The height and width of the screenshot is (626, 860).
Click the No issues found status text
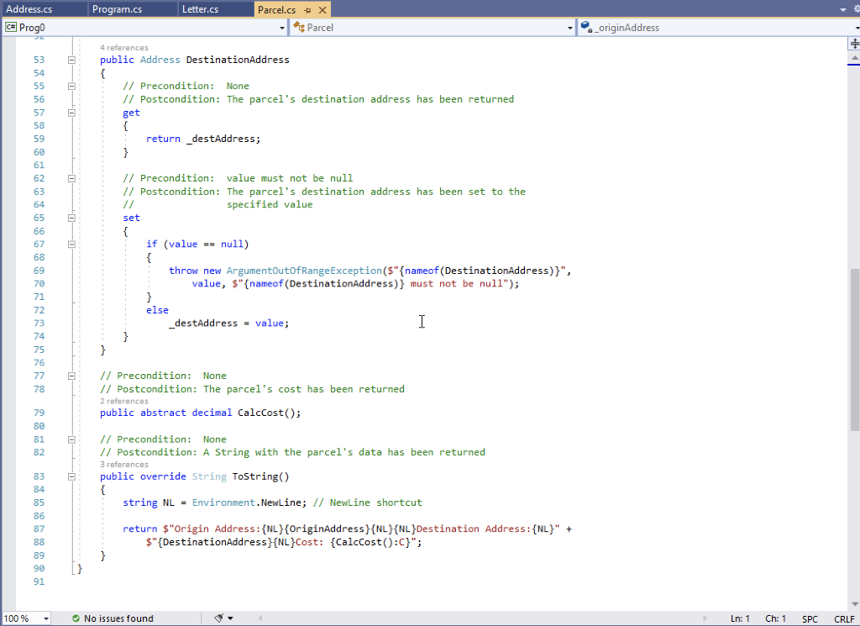coord(118,618)
